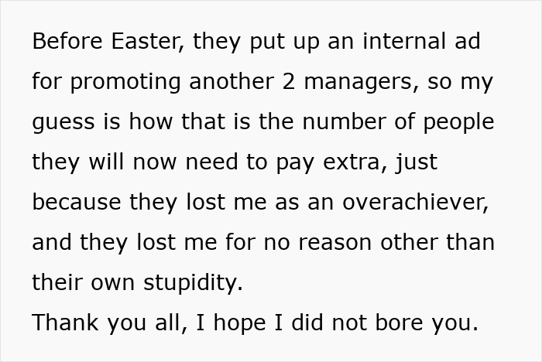Click the word 'reason' in sixth line
Screen dimensions: 542x362
[x=335, y=243]
